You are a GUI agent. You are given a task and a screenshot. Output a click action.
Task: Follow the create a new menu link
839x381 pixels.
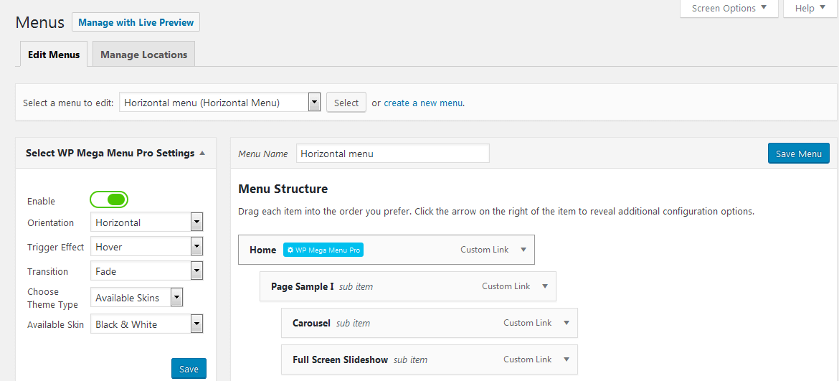coord(423,103)
